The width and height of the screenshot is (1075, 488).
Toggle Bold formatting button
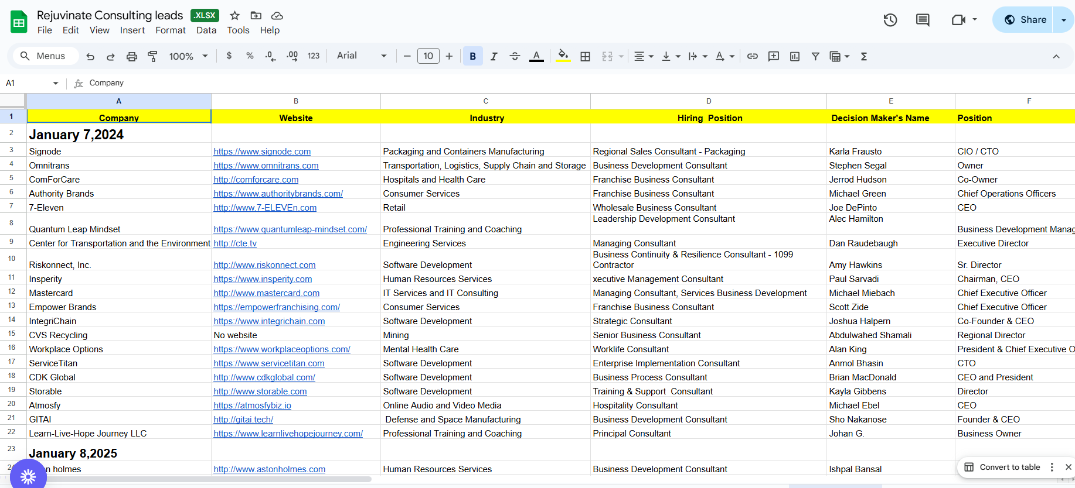pyautogui.click(x=472, y=57)
